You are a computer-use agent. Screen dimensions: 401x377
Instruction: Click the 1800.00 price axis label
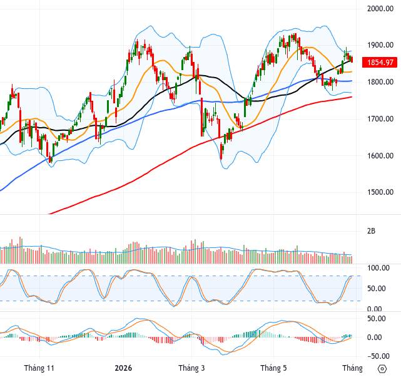(x=380, y=82)
